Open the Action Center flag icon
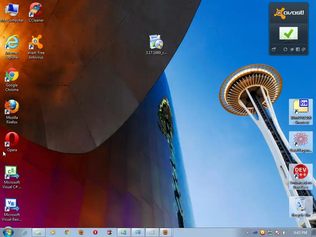 pos(277,233)
